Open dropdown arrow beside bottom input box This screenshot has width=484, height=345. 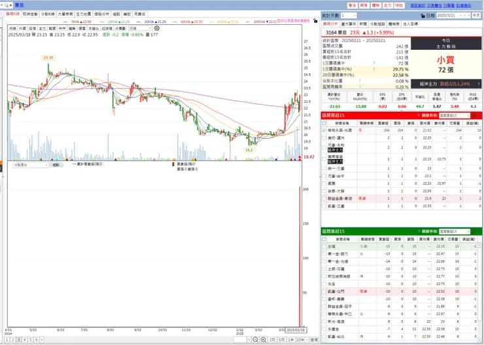(249, 340)
